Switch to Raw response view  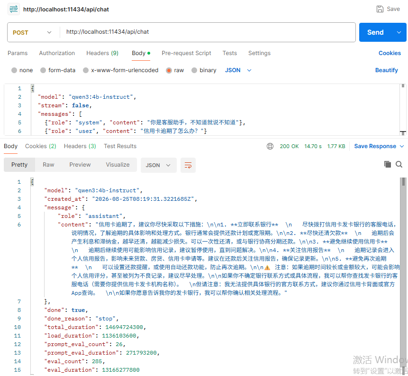(x=48, y=165)
